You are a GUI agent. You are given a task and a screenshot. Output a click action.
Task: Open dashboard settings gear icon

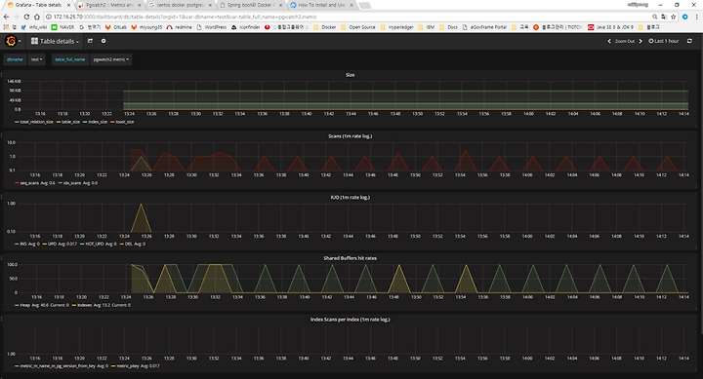pyautogui.click(x=103, y=41)
